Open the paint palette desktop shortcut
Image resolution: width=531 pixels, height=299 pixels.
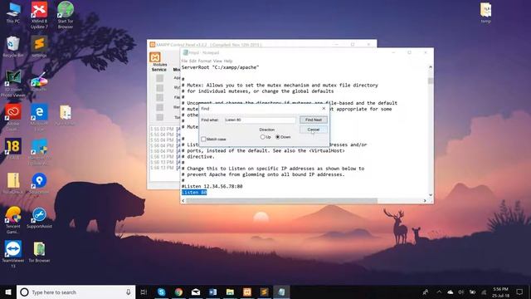coord(39,81)
